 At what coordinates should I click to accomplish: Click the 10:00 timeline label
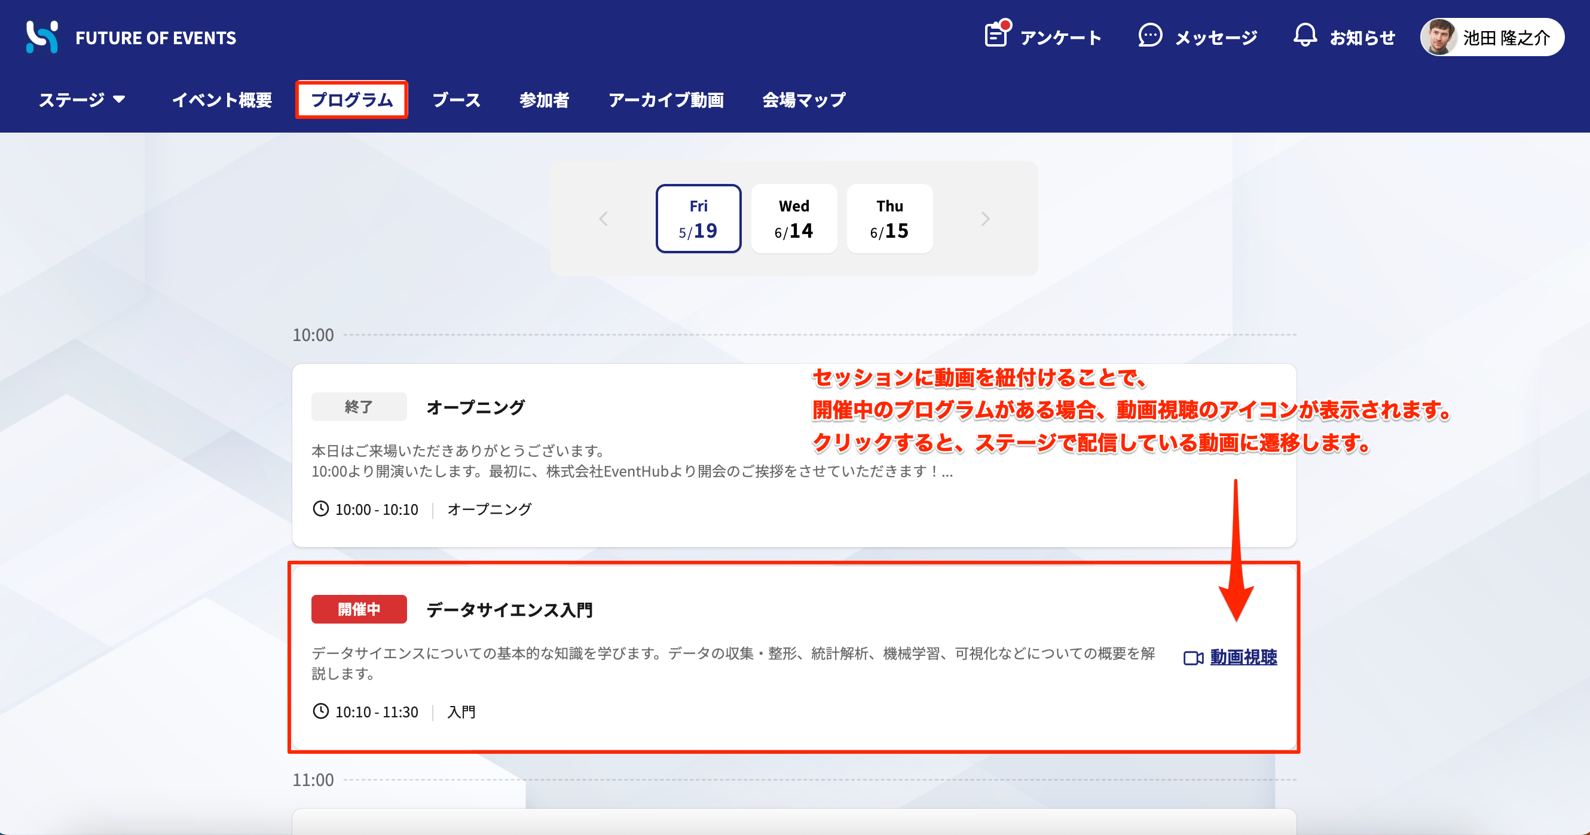coord(313,335)
